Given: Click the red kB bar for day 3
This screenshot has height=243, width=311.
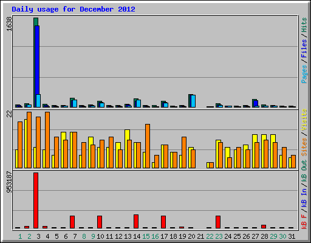Looking at the screenshot, I should (36, 200).
